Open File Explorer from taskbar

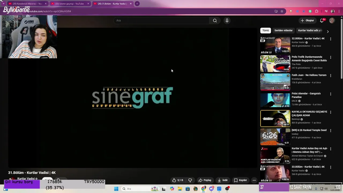coord(180,189)
